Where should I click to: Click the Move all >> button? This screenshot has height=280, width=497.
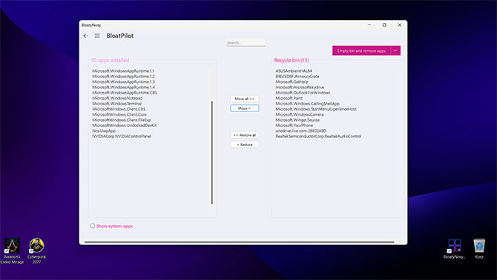tap(244, 99)
